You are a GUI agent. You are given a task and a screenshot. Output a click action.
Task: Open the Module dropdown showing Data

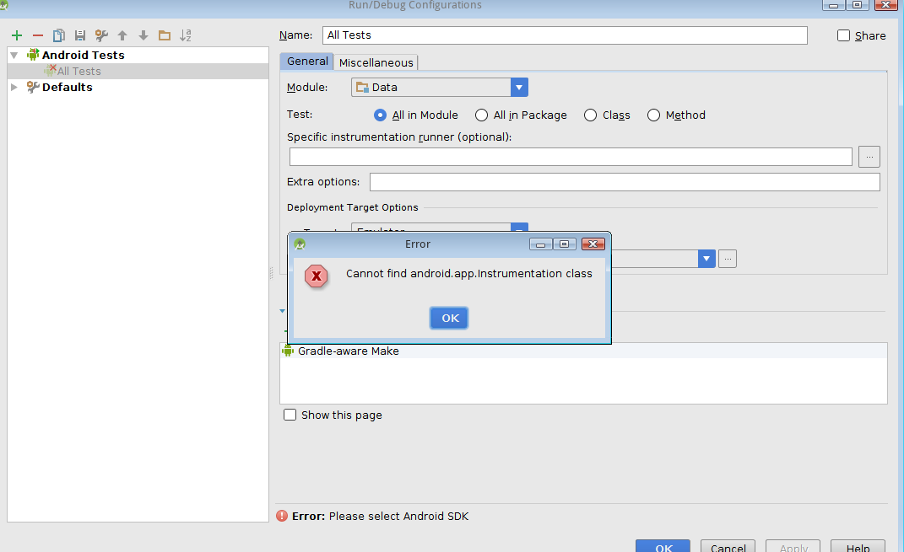tap(439, 88)
